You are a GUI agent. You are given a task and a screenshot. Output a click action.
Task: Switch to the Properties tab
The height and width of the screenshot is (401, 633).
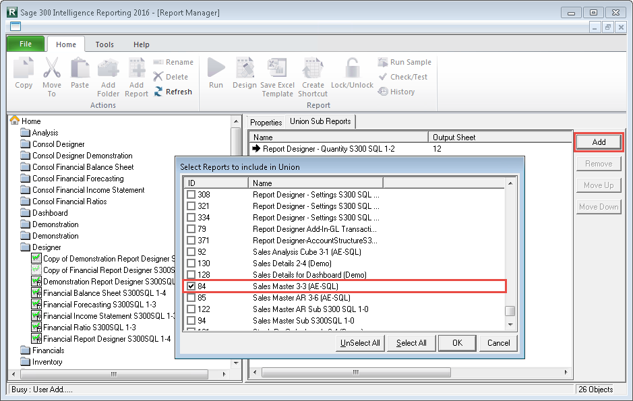tap(266, 122)
